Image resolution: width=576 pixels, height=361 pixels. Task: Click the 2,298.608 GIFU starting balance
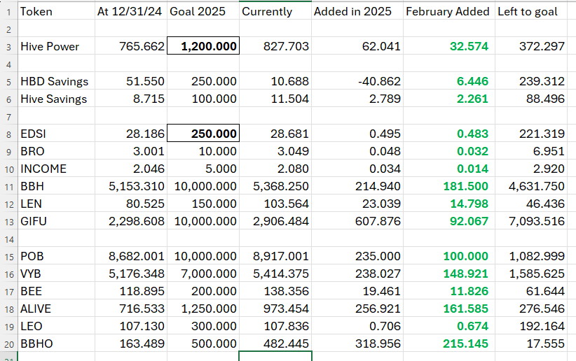(131, 221)
